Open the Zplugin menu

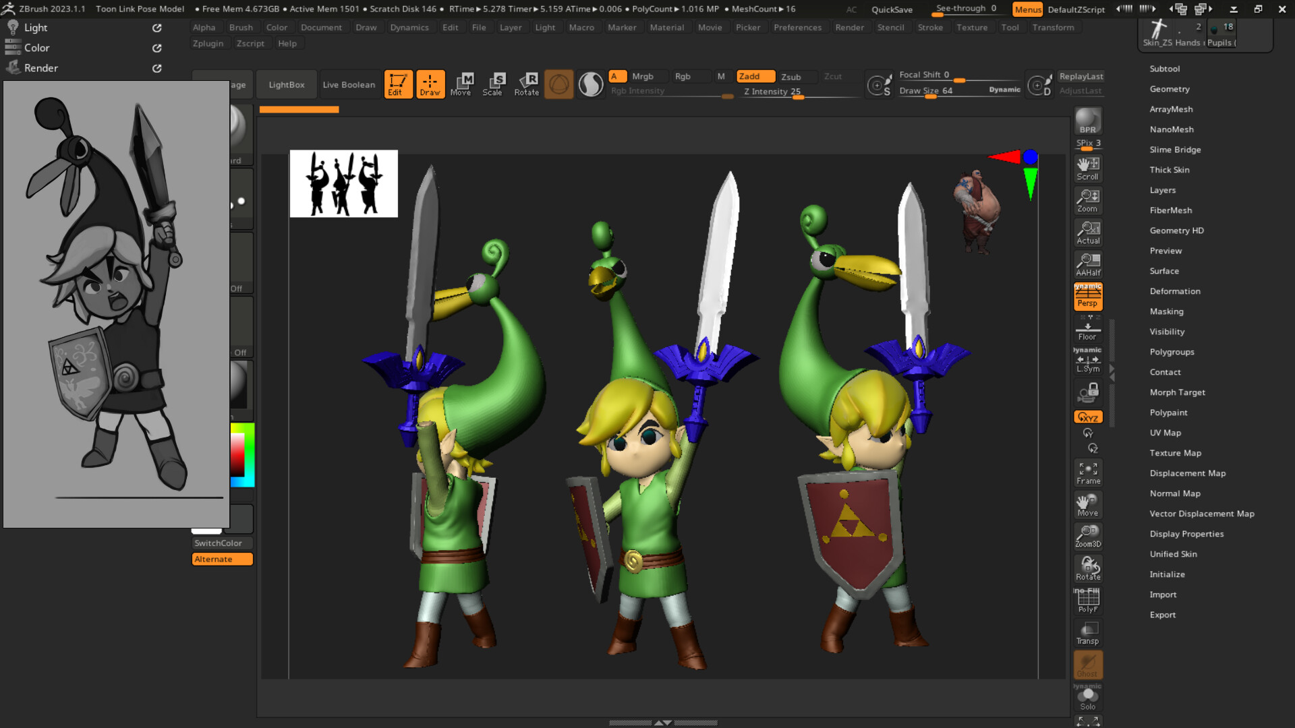tap(208, 43)
